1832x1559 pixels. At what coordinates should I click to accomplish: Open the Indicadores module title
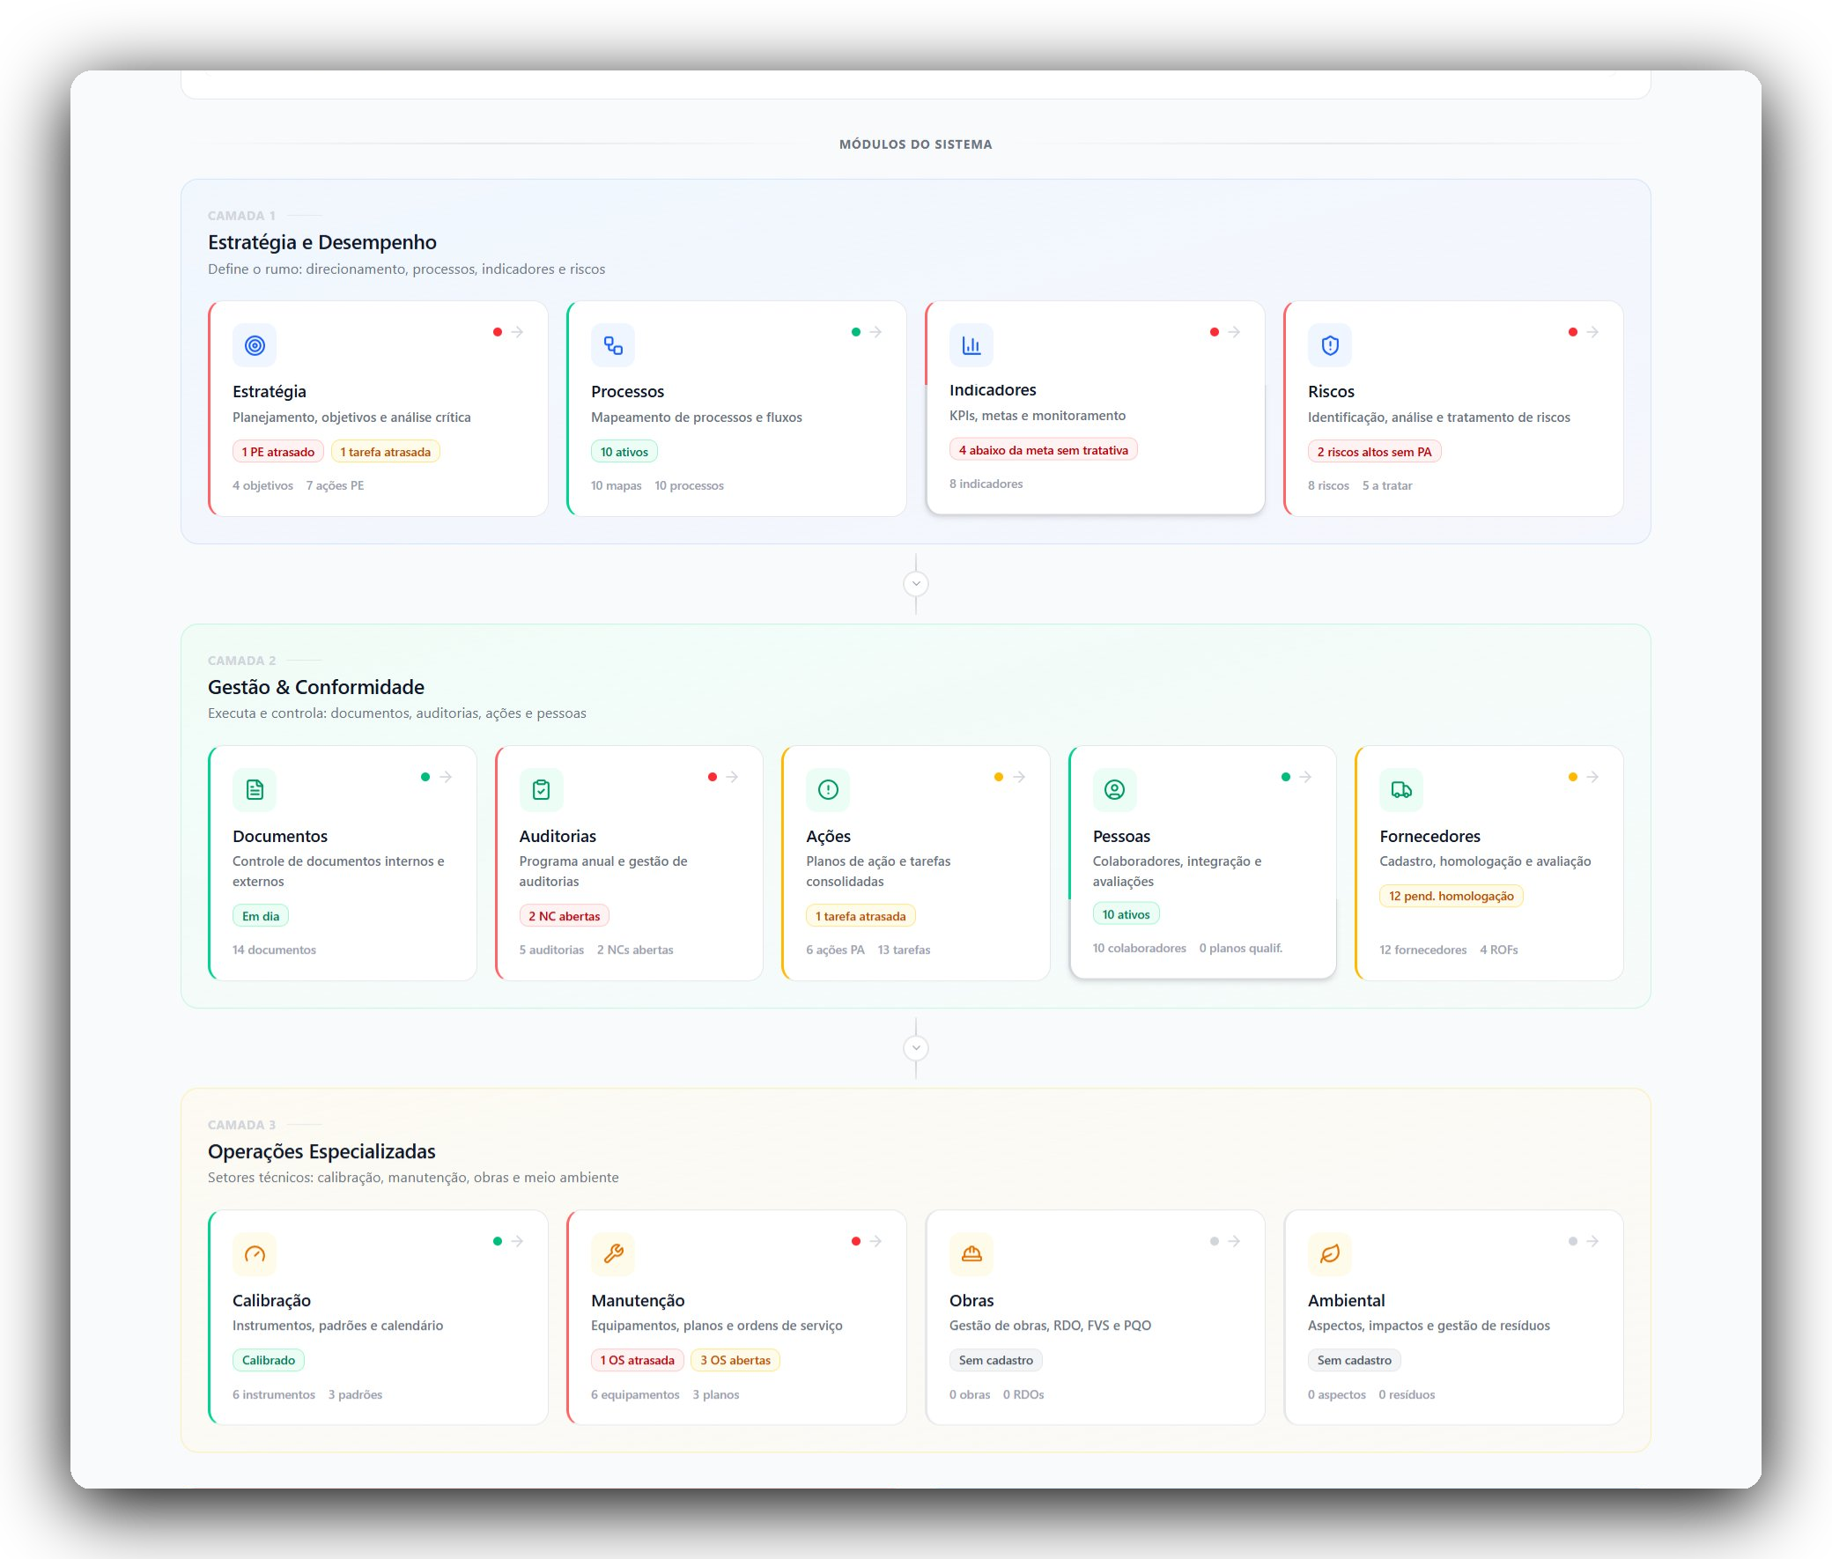point(993,389)
